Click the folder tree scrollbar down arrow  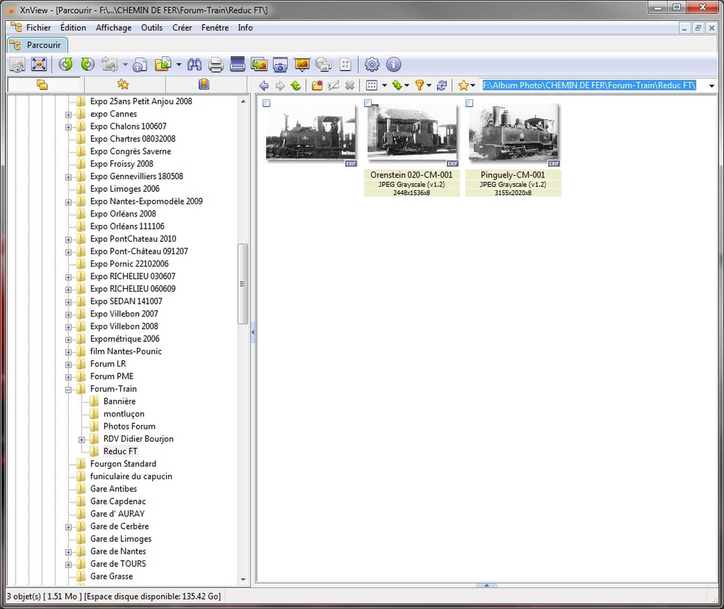coord(243,580)
